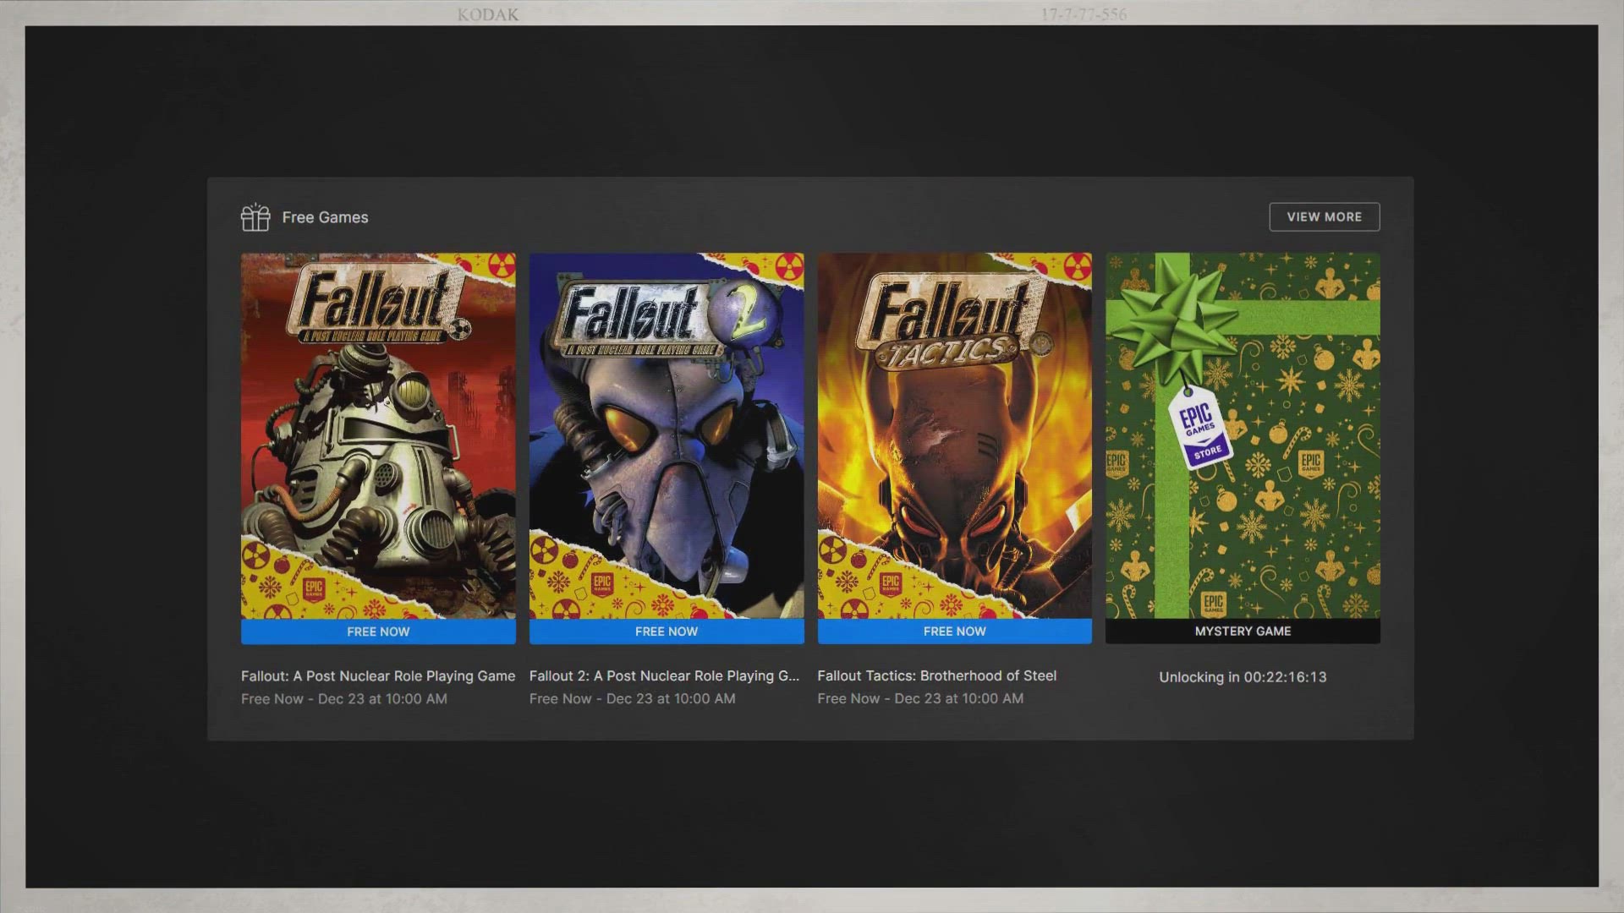Image resolution: width=1624 pixels, height=913 pixels.
Task: Open the Fallout 1 cover thumbnail
Action: pos(378,435)
